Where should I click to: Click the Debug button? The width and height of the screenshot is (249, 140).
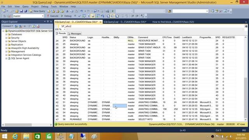pyautogui.click(x=66, y=16)
